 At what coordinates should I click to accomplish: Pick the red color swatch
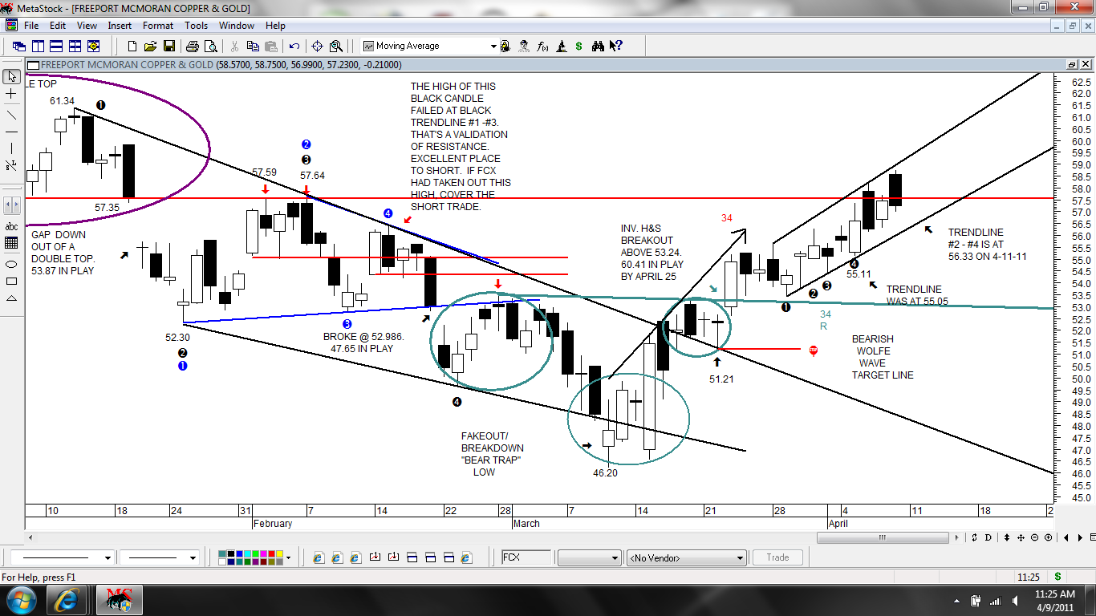(271, 553)
